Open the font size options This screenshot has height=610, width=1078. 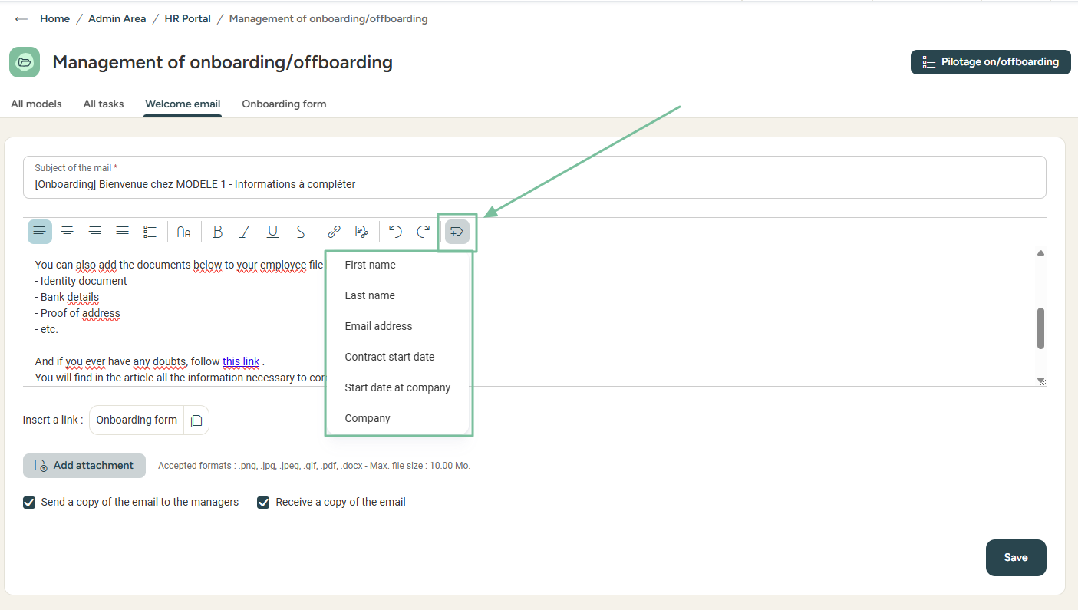point(184,232)
